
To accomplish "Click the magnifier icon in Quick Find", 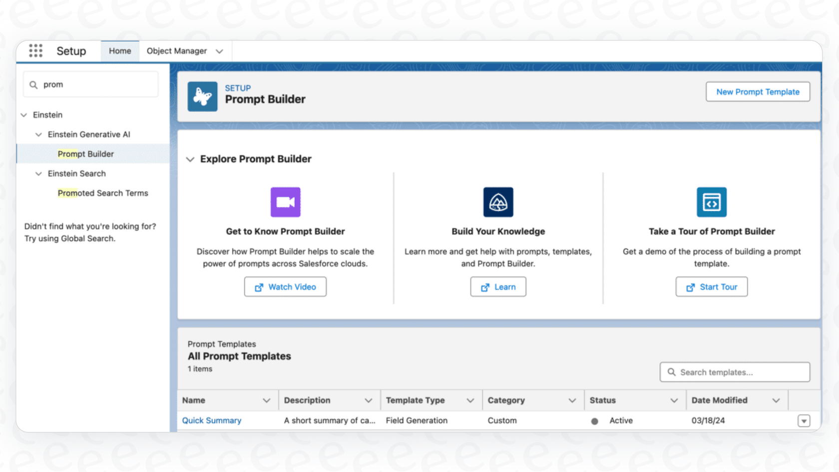I will (33, 84).
